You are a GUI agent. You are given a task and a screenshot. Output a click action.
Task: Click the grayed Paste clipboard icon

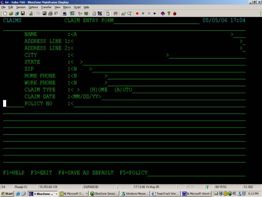tap(56, 14)
